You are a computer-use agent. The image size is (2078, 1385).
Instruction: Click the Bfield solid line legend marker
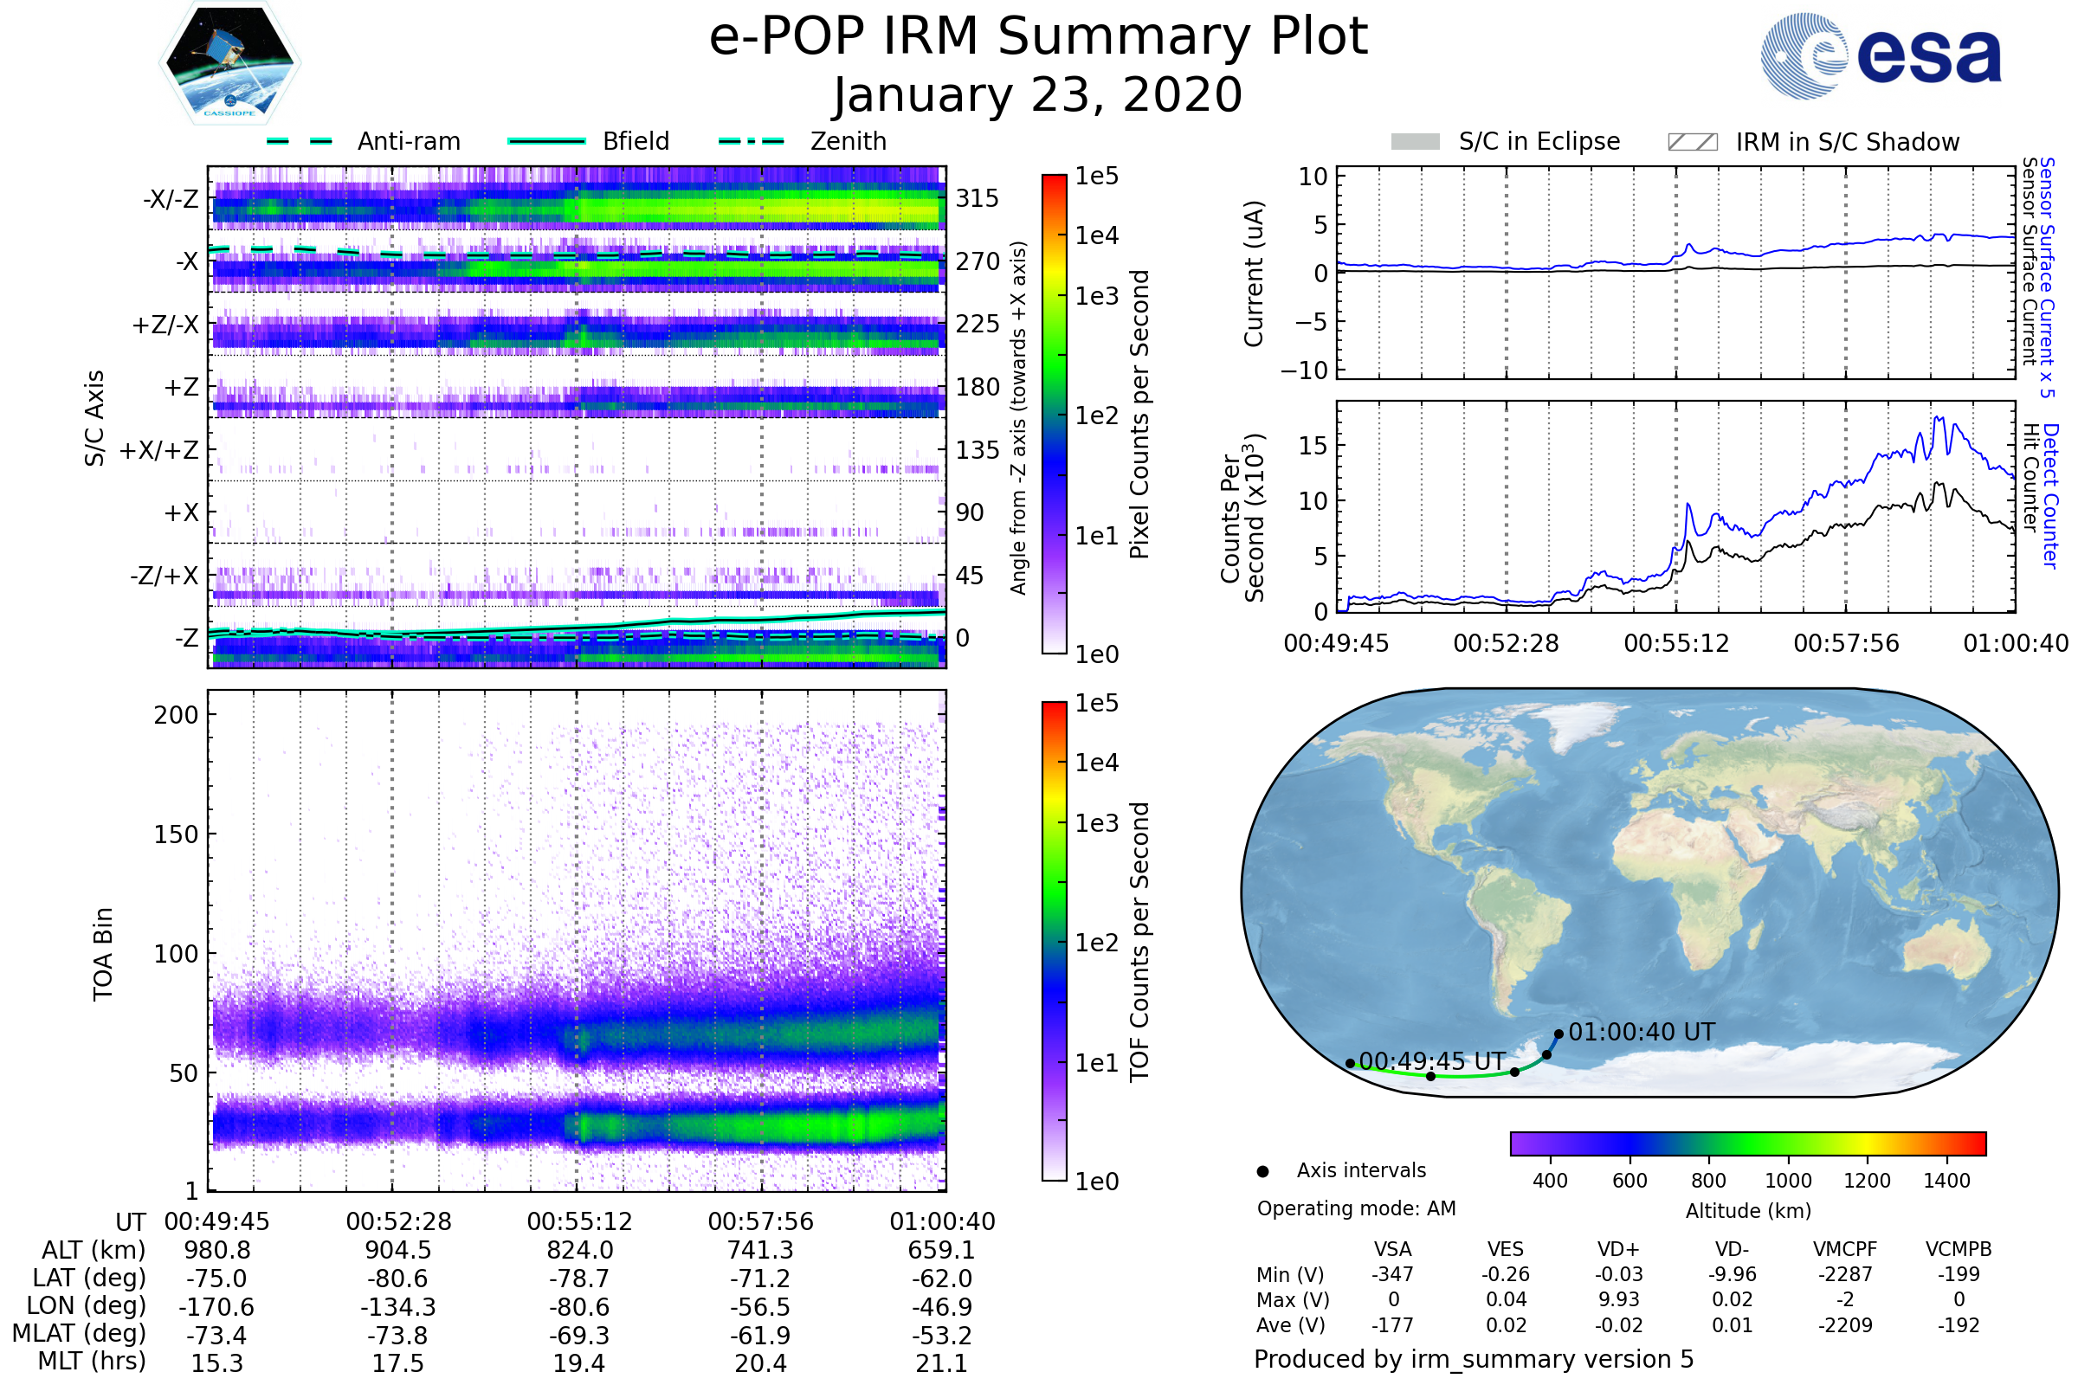point(546,141)
